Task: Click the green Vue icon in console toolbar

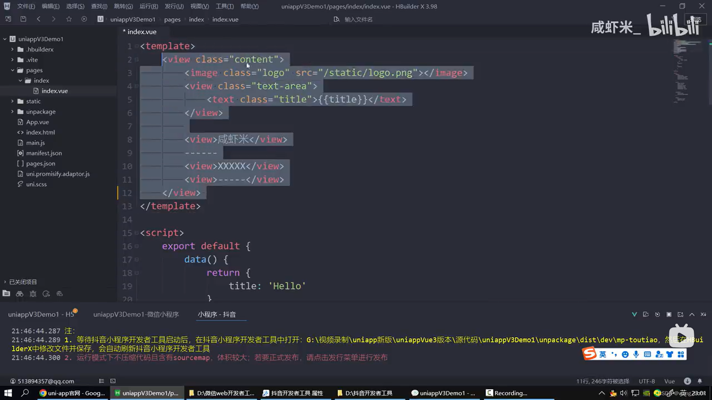Action: click(x=634, y=314)
